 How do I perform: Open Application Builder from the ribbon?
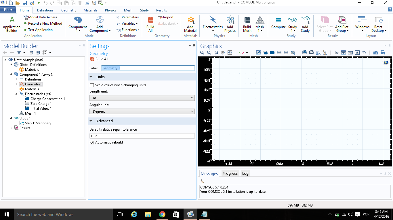click(12, 24)
